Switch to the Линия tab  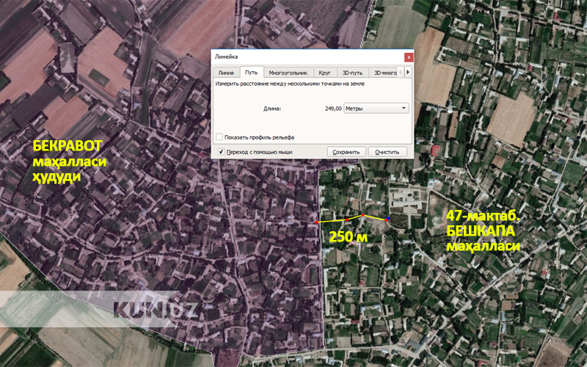[x=226, y=73]
